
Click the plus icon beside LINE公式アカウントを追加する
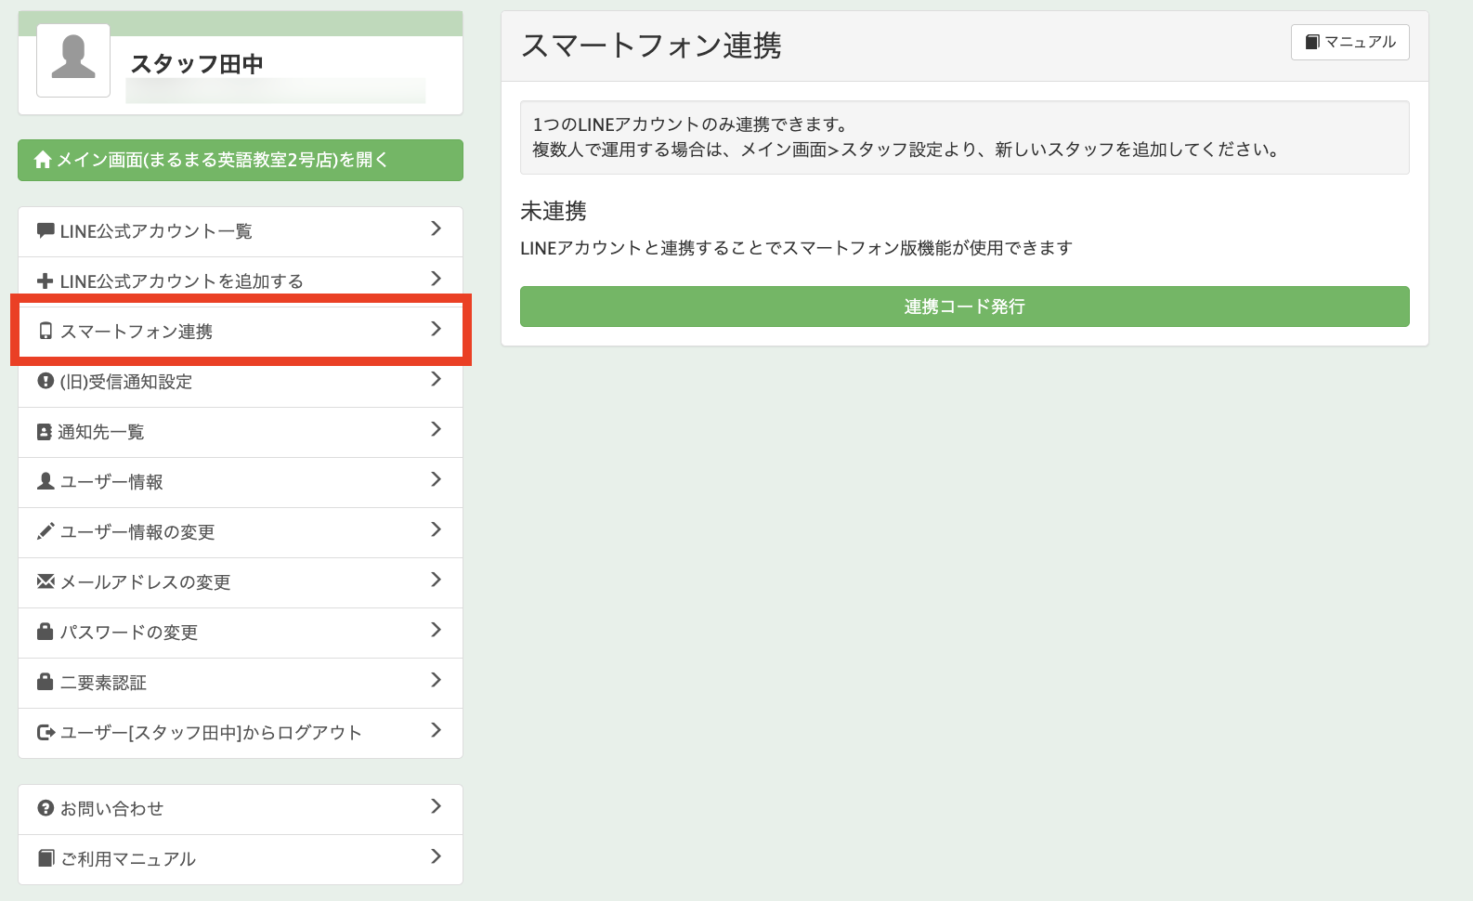[46, 281]
